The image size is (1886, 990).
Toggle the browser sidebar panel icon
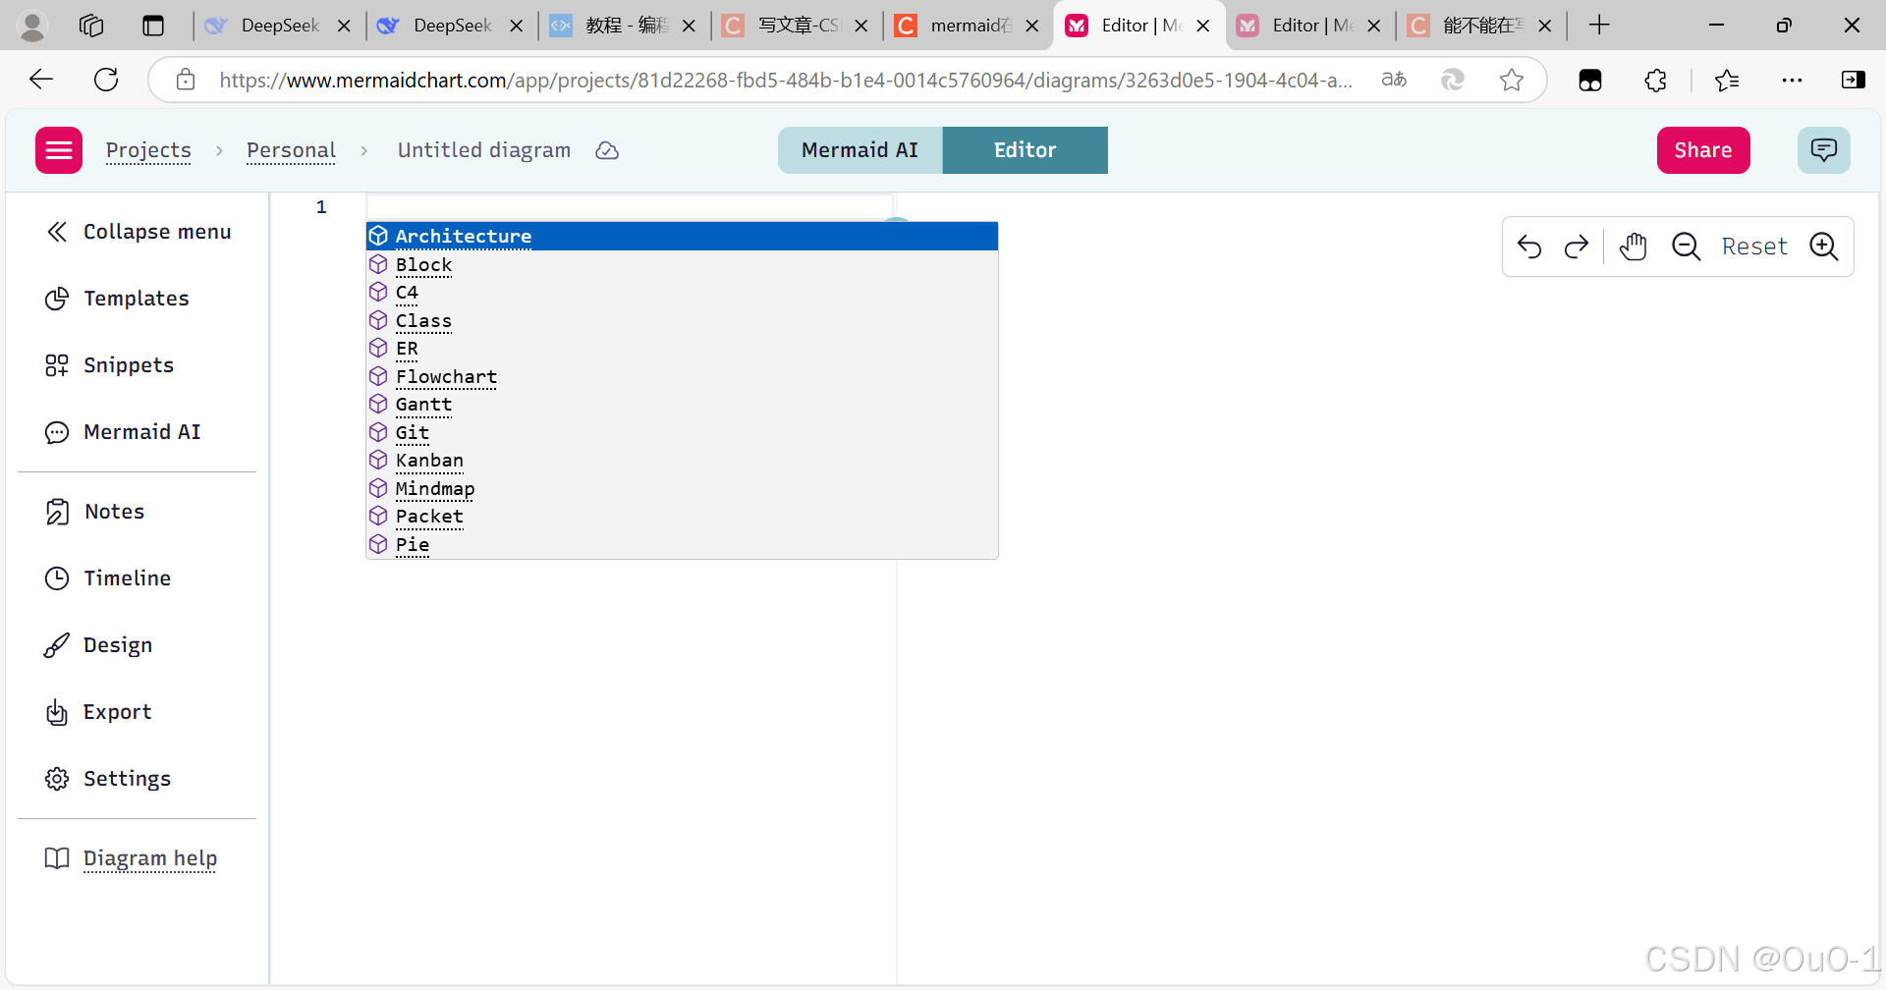(1854, 80)
